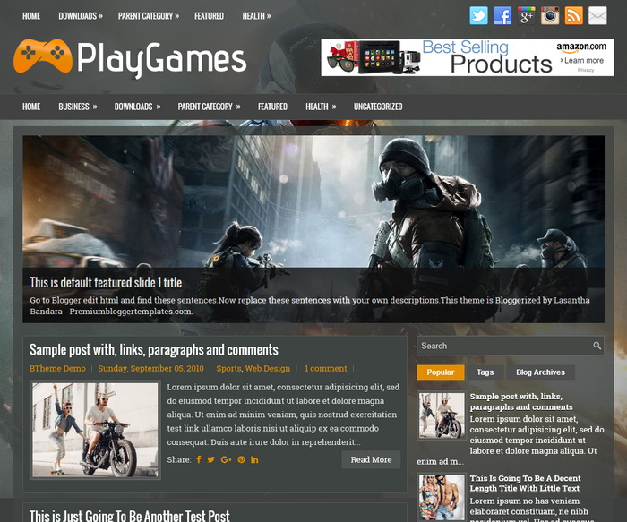
Task: Click Learn more in Amazon banner
Action: click(x=584, y=60)
